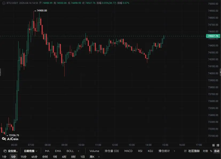Select the 5分 timeframe
Screen dimensions: 221x159
(x=13, y=157)
